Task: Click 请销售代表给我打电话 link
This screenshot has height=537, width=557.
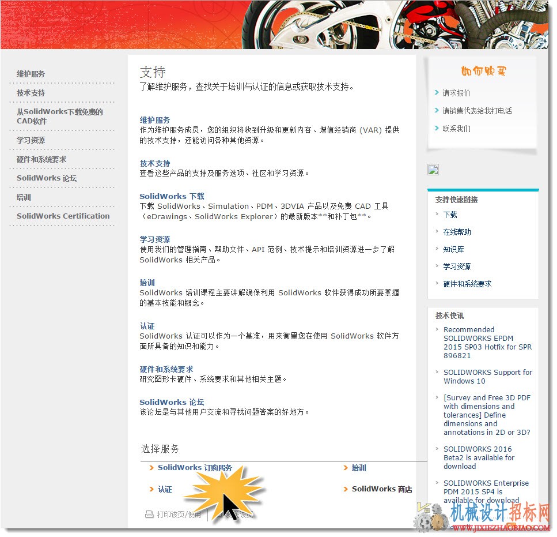Action: click(477, 111)
